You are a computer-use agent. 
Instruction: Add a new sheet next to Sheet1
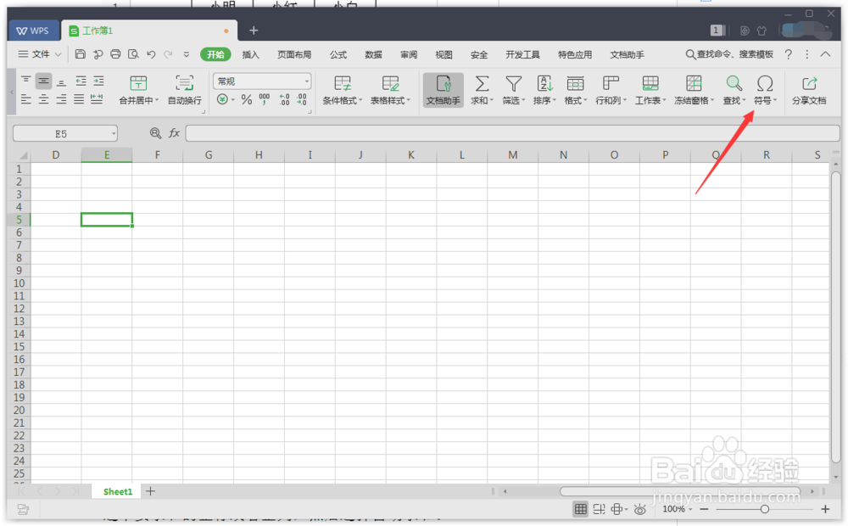point(150,491)
